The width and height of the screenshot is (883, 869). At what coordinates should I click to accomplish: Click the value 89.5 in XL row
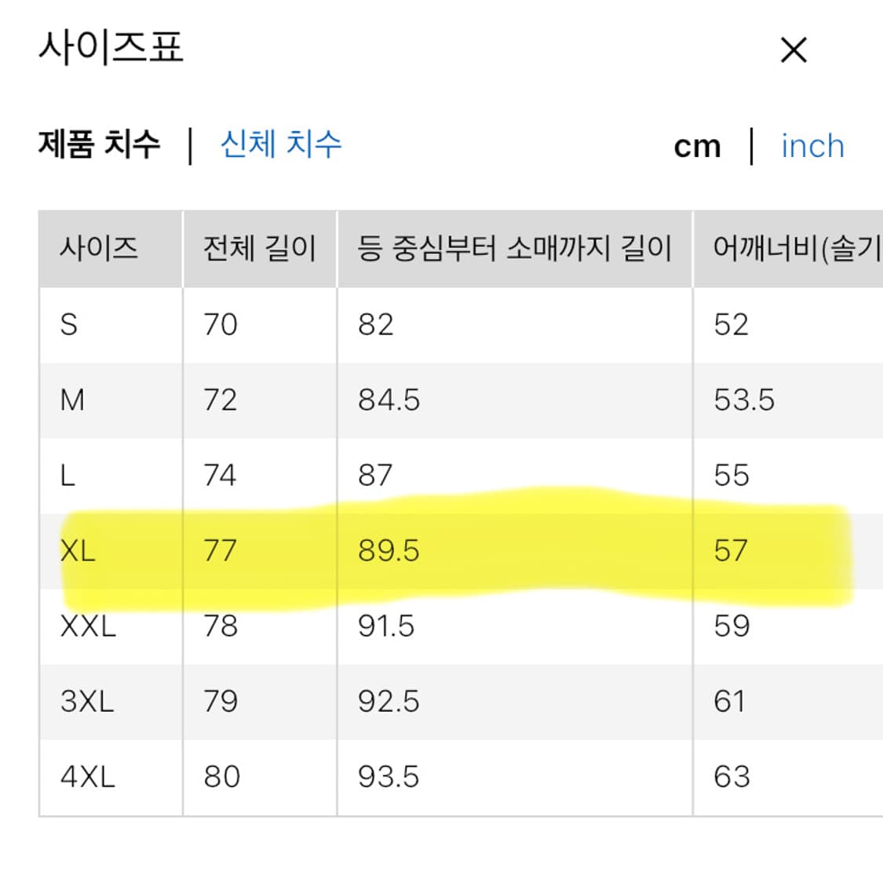(x=386, y=550)
